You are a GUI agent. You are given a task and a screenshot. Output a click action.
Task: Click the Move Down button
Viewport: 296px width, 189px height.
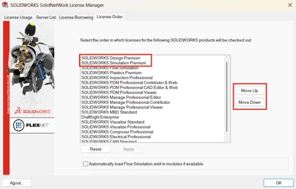[250, 102]
